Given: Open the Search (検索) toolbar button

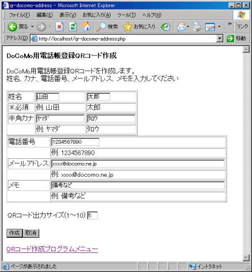Looking at the screenshot, I should click(x=107, y=27).
